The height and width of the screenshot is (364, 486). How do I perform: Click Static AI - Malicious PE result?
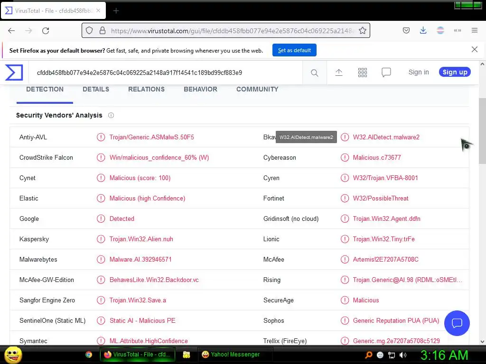[x=142, y=321]
